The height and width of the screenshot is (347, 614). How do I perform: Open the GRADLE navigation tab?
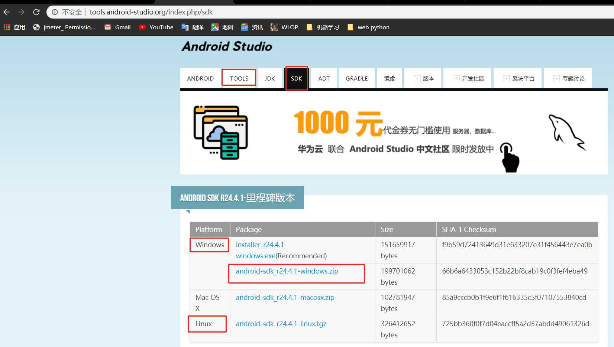pyautogui.click(x=357, y=78)
